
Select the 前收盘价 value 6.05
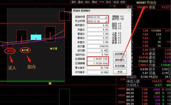98,26
